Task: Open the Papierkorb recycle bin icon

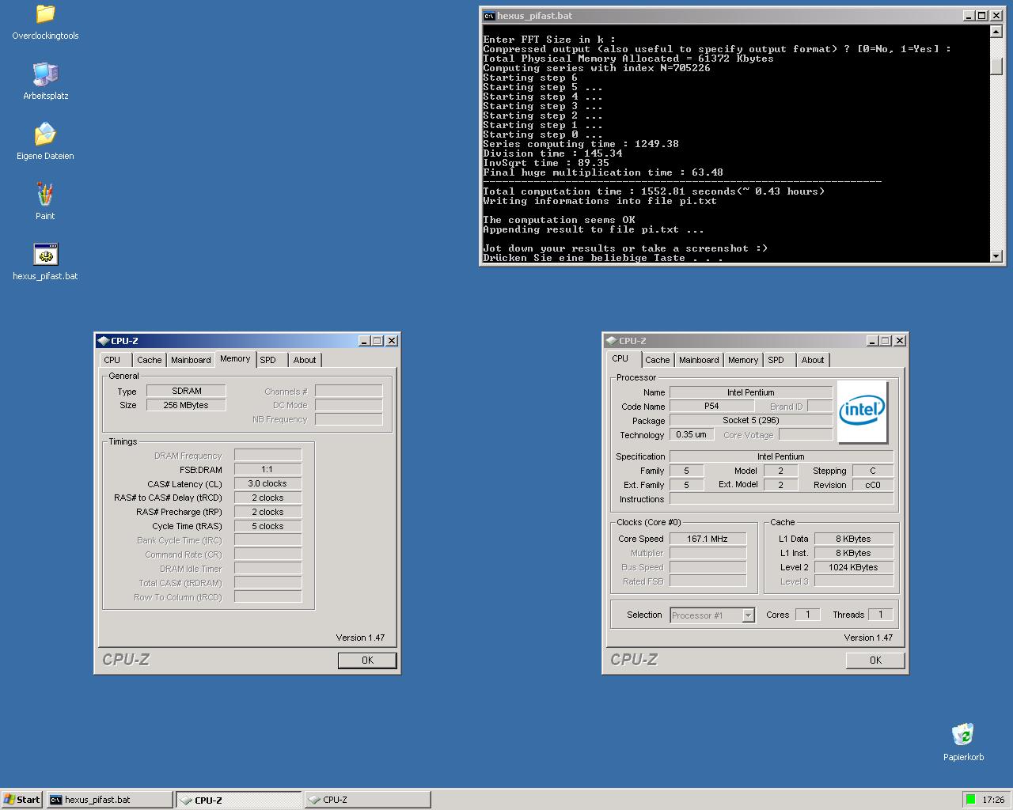Action: (x=963, y=734)
